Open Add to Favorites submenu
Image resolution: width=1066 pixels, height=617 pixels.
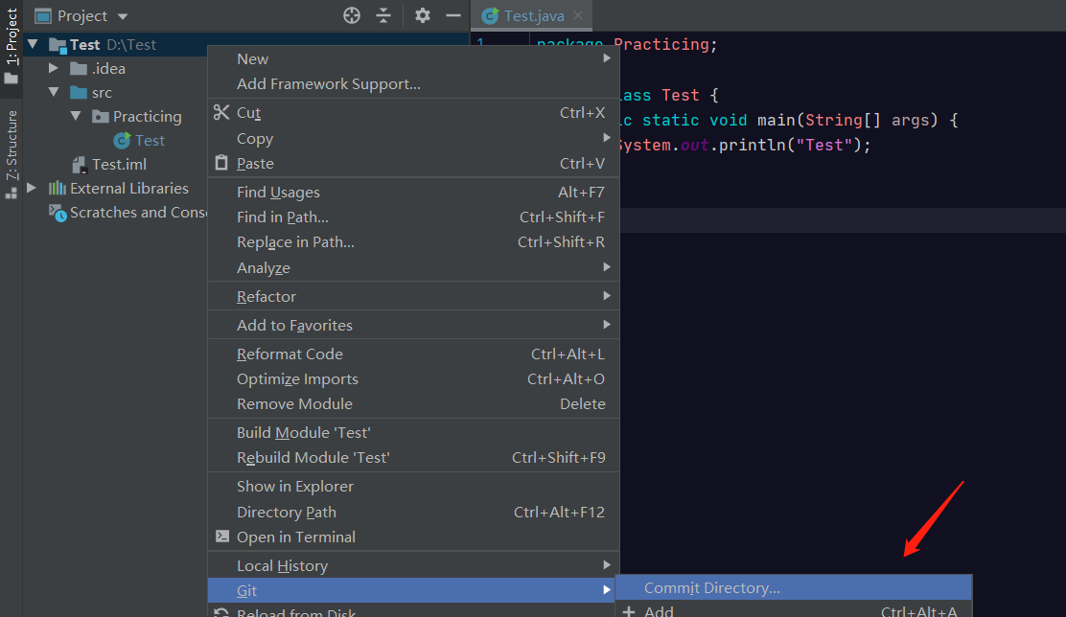(413, 325)
